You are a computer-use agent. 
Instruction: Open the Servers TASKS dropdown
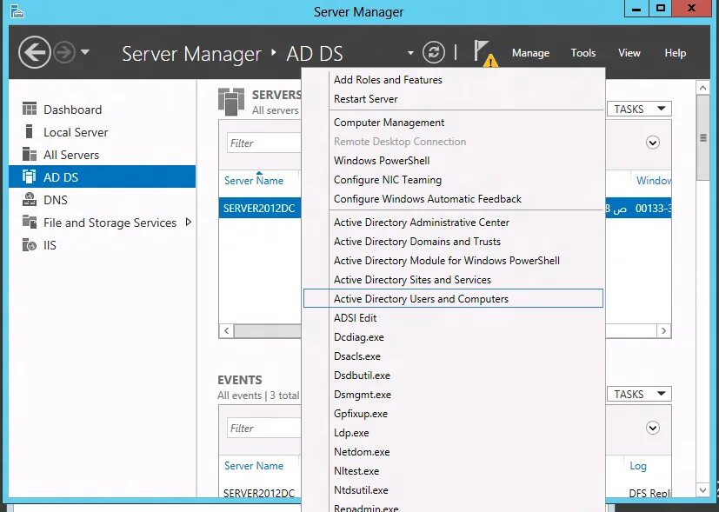(639, 109)
